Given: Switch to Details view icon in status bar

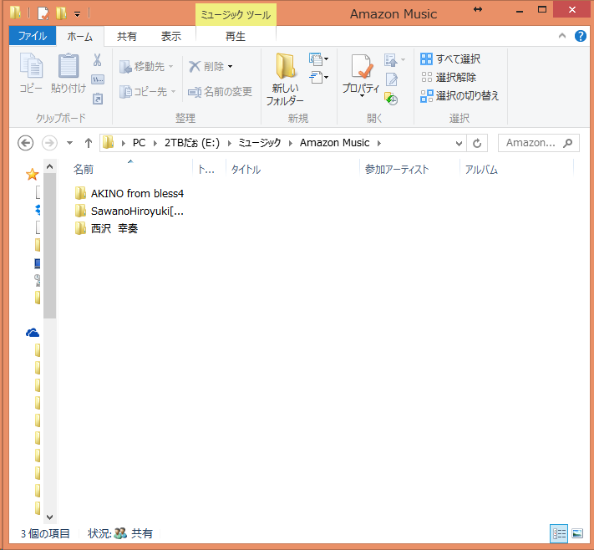Looking at the screenshot, I should click(x=558, y=533).
